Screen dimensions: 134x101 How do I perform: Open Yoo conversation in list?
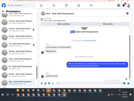[x=18, y=45]
